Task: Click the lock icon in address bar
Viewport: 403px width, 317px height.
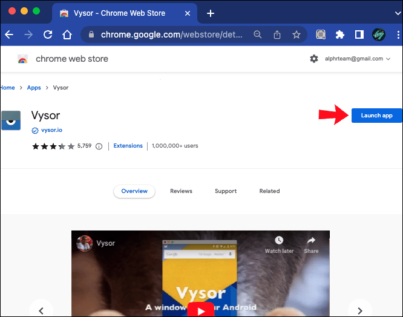Action: 91,34
